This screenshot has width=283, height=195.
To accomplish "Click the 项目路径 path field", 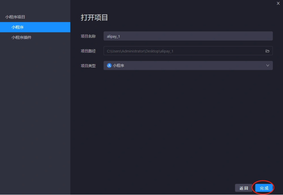I will [188, 51].
